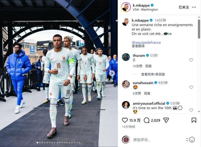Like the post with the heart icon
Viewport: 201px width, 147px height.
[x=125, y=120]
